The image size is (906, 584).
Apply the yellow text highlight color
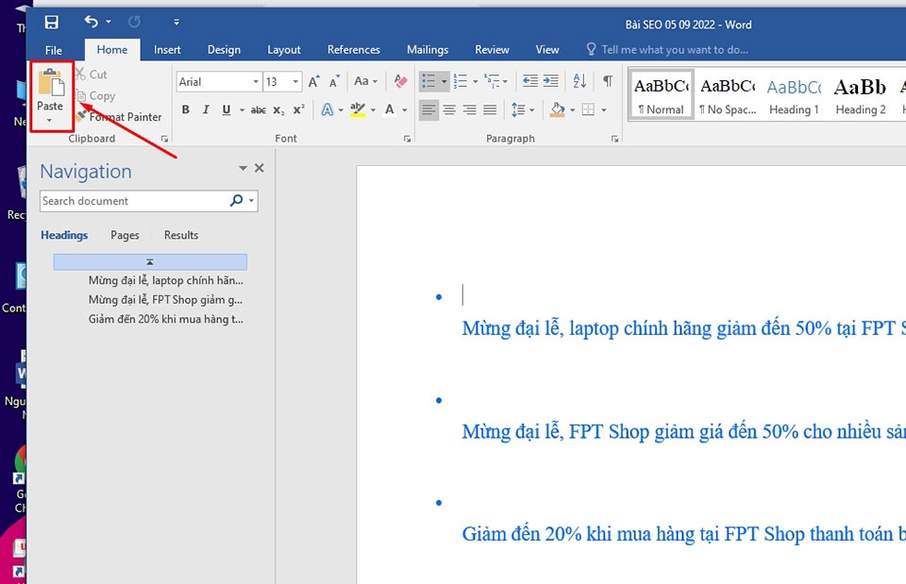[358, 109]
